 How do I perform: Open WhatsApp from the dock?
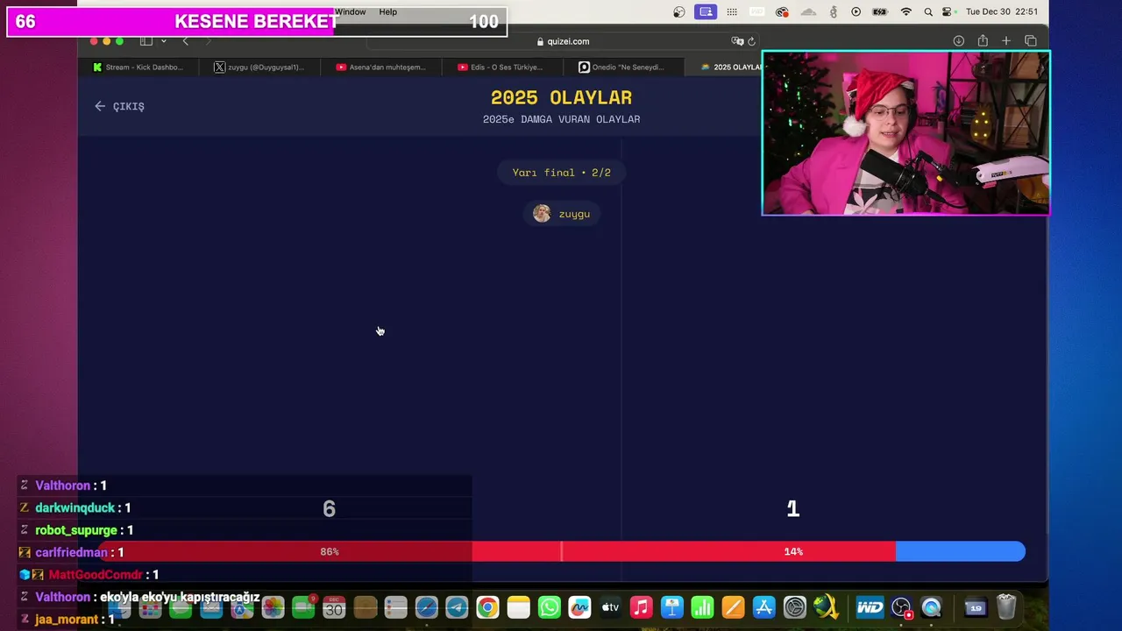pyautogui.click(x=550, y=607)
